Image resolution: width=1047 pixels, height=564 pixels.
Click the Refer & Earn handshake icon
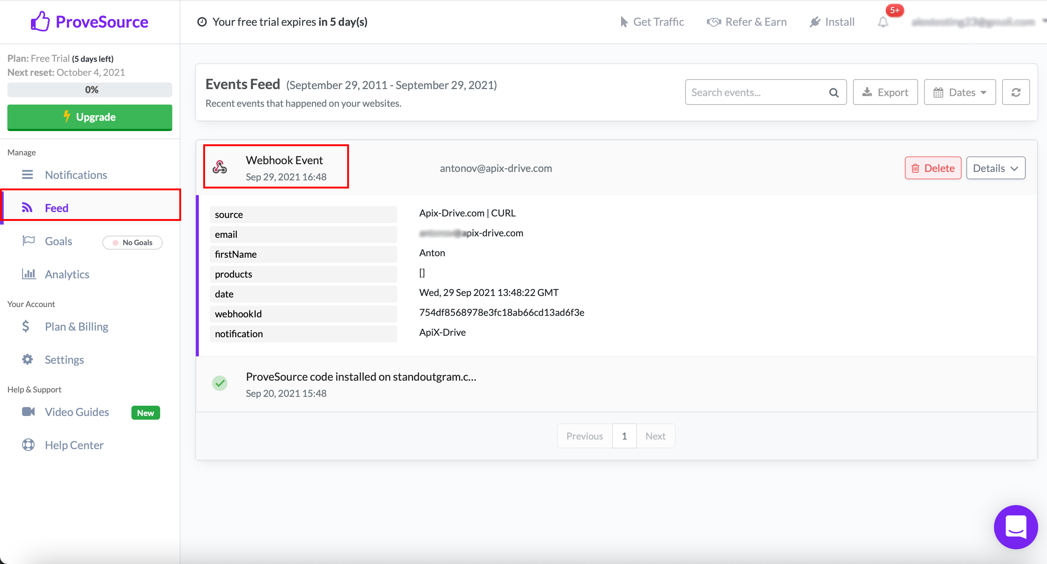pyautogui.click(x=714, y=22)
